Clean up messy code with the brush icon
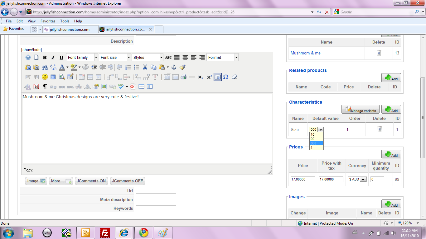426x239 pixels. pyautogui.click(x=182, y=67)
